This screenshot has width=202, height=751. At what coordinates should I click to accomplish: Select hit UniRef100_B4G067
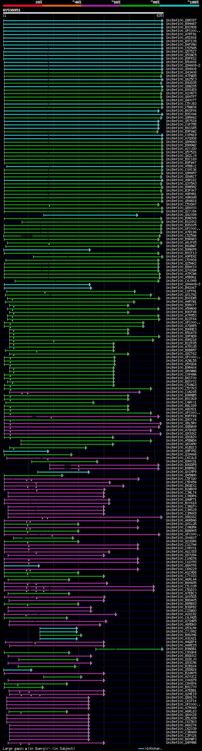(181, 288)
